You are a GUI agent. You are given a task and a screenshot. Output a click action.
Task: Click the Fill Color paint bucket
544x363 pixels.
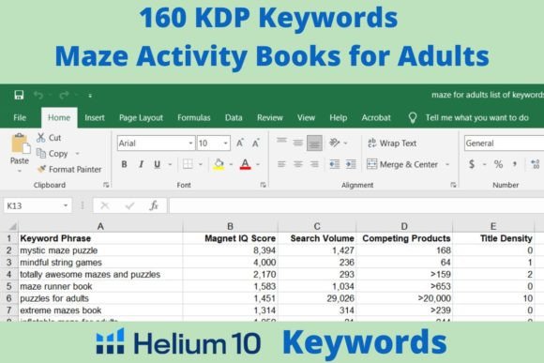(x=219, y=164)
